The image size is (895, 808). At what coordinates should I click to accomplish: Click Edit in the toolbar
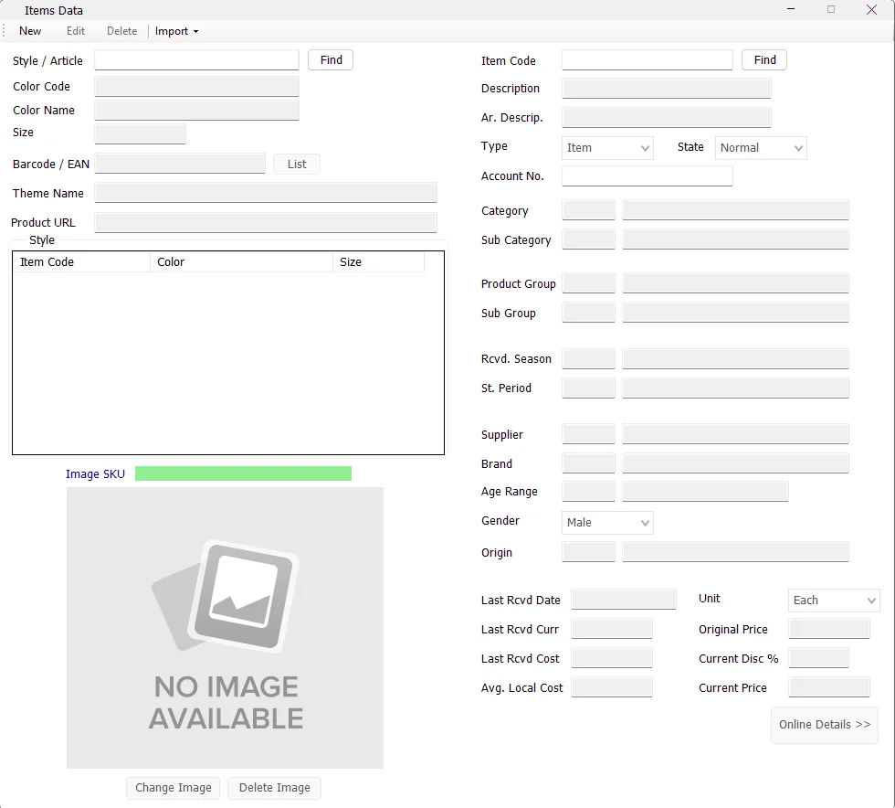[75, 31]
